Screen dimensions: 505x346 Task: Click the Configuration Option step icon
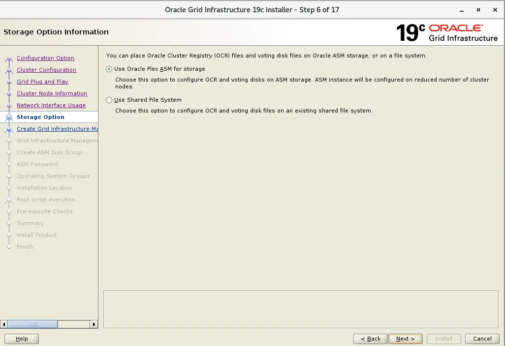click(9, 58)
